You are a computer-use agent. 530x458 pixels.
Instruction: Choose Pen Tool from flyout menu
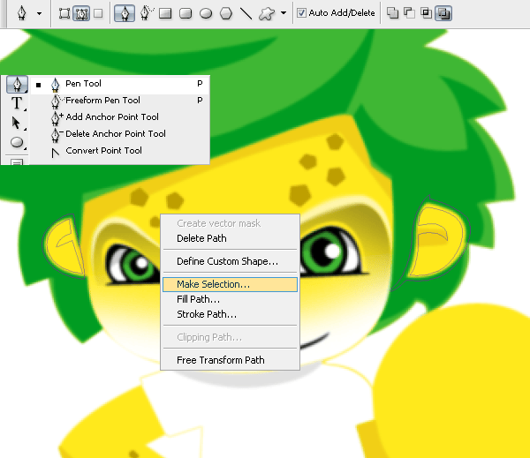tap(120, 85)
